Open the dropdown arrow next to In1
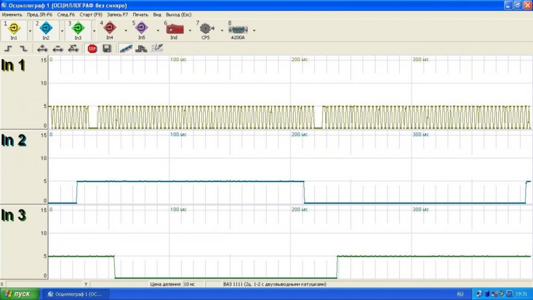Image resolution: width=533 pixels, height=300 pixels. coord(30,30)
